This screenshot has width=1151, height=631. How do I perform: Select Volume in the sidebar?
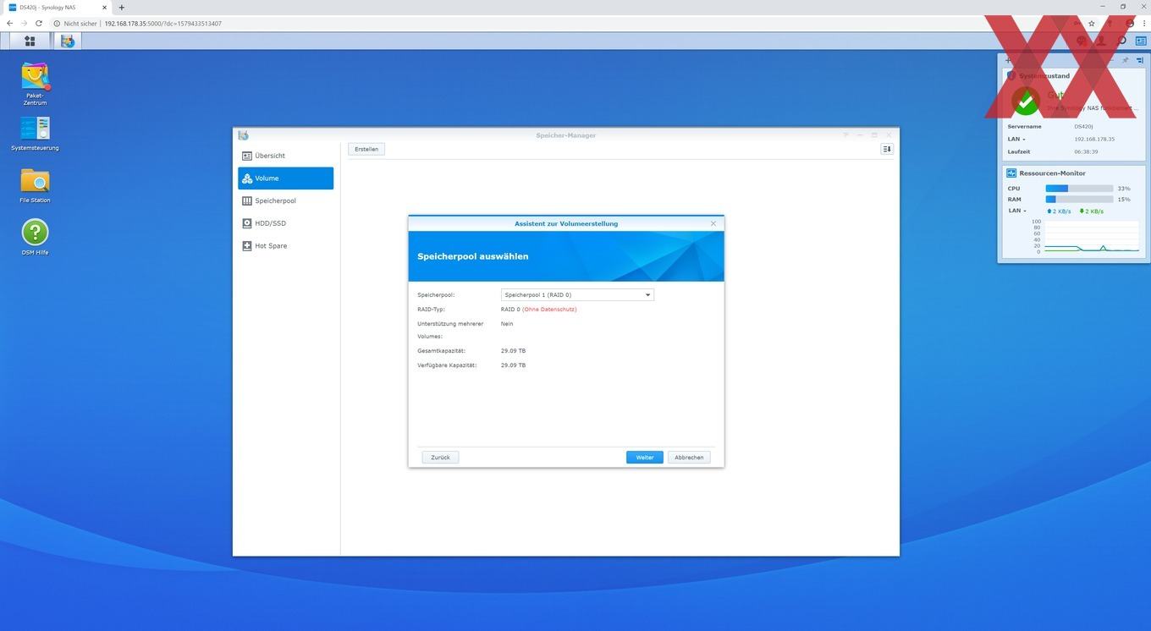[x=286, y=178]
